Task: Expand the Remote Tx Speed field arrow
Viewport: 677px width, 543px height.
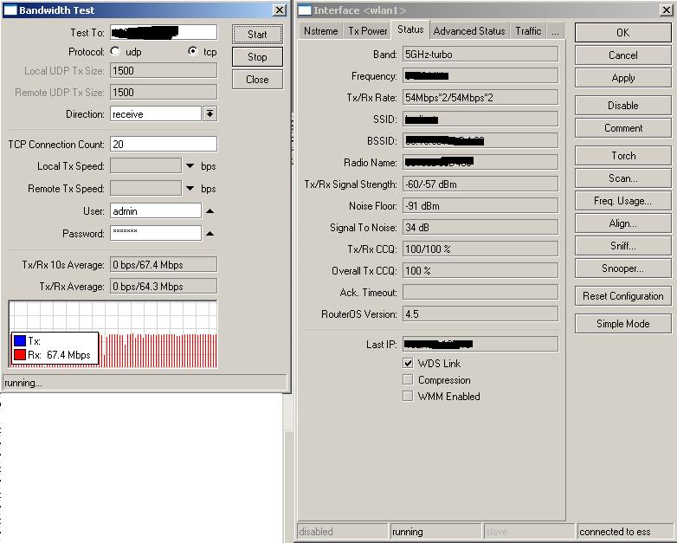Action: (x=190, y=189)
